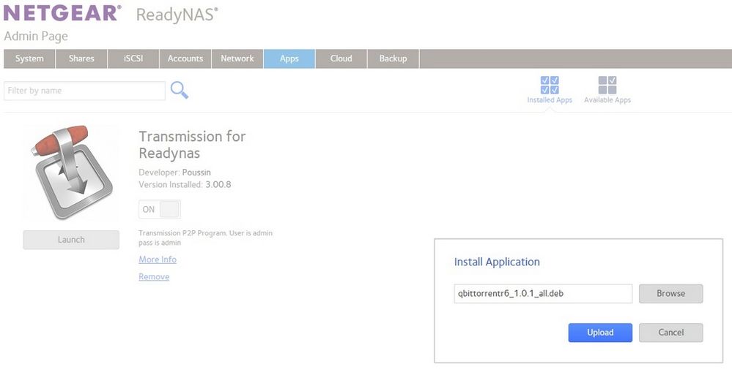Toggle the Transmission ON switch
Viewport: 732px width, 375px height.
point(160,209)
